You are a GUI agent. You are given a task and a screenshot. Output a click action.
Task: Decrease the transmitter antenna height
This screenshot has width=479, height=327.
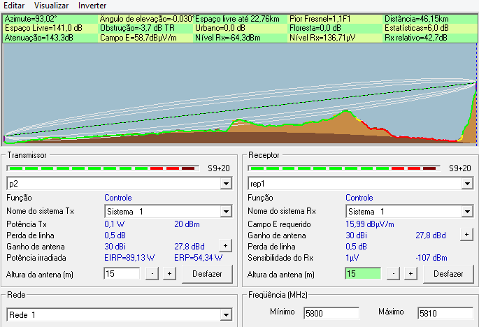point(152,274)
